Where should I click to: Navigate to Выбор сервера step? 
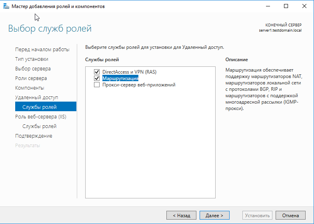[x=33, y=69]
